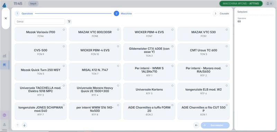Open info icon on MISAL K12 N. 7147
The image size is (277, 132).
(118, 66)
